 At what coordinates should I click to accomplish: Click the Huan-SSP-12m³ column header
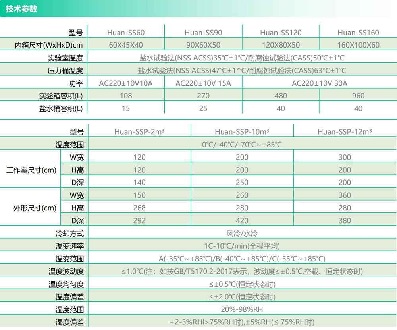point(345,132)
